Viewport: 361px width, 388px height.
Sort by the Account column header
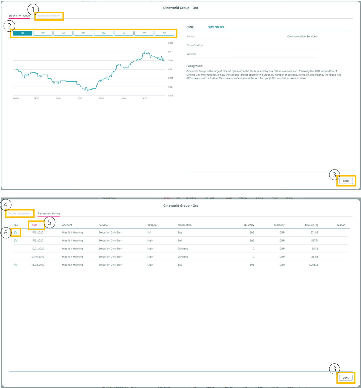click(67, 225)
